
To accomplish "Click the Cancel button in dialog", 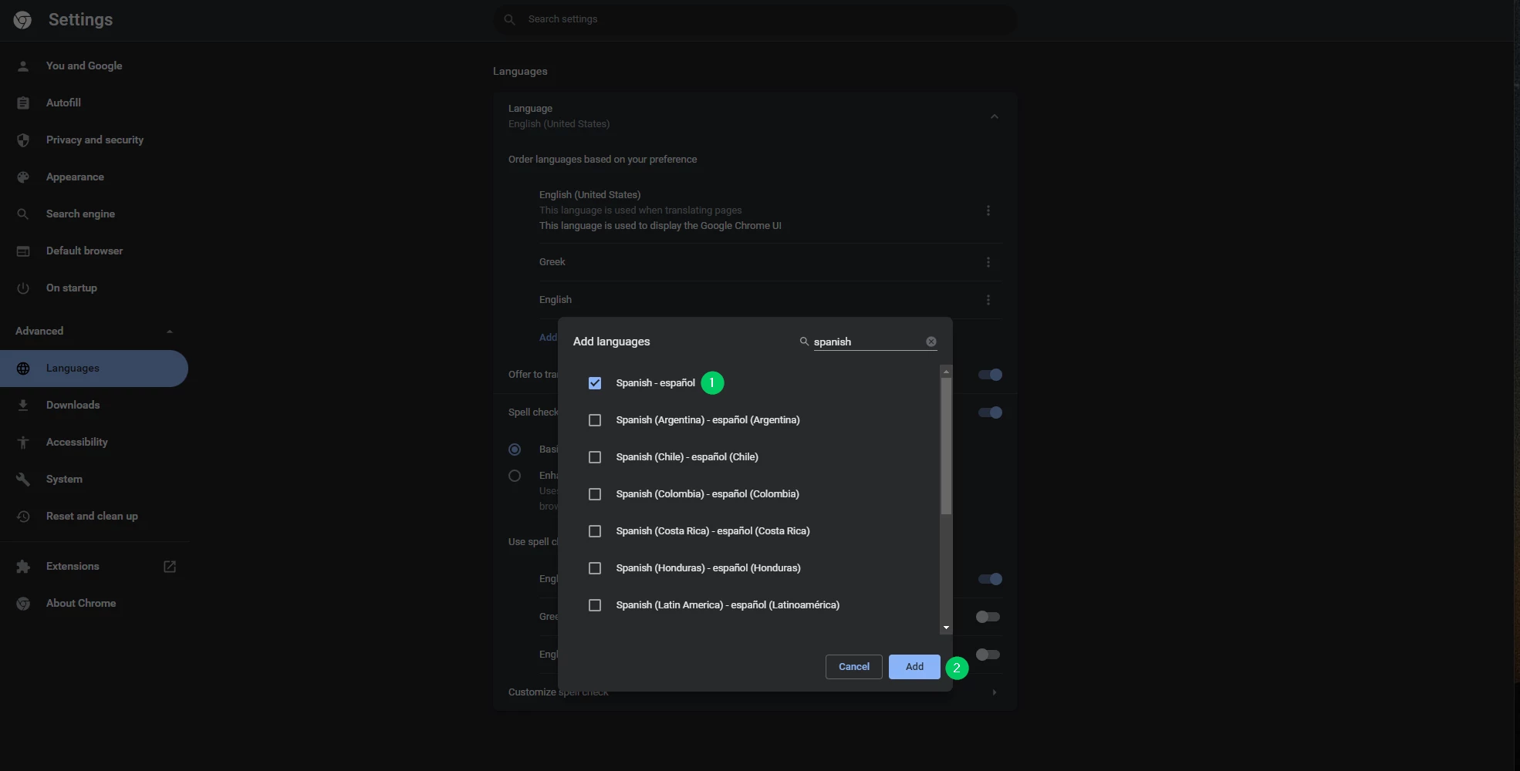I will point(854,667).
